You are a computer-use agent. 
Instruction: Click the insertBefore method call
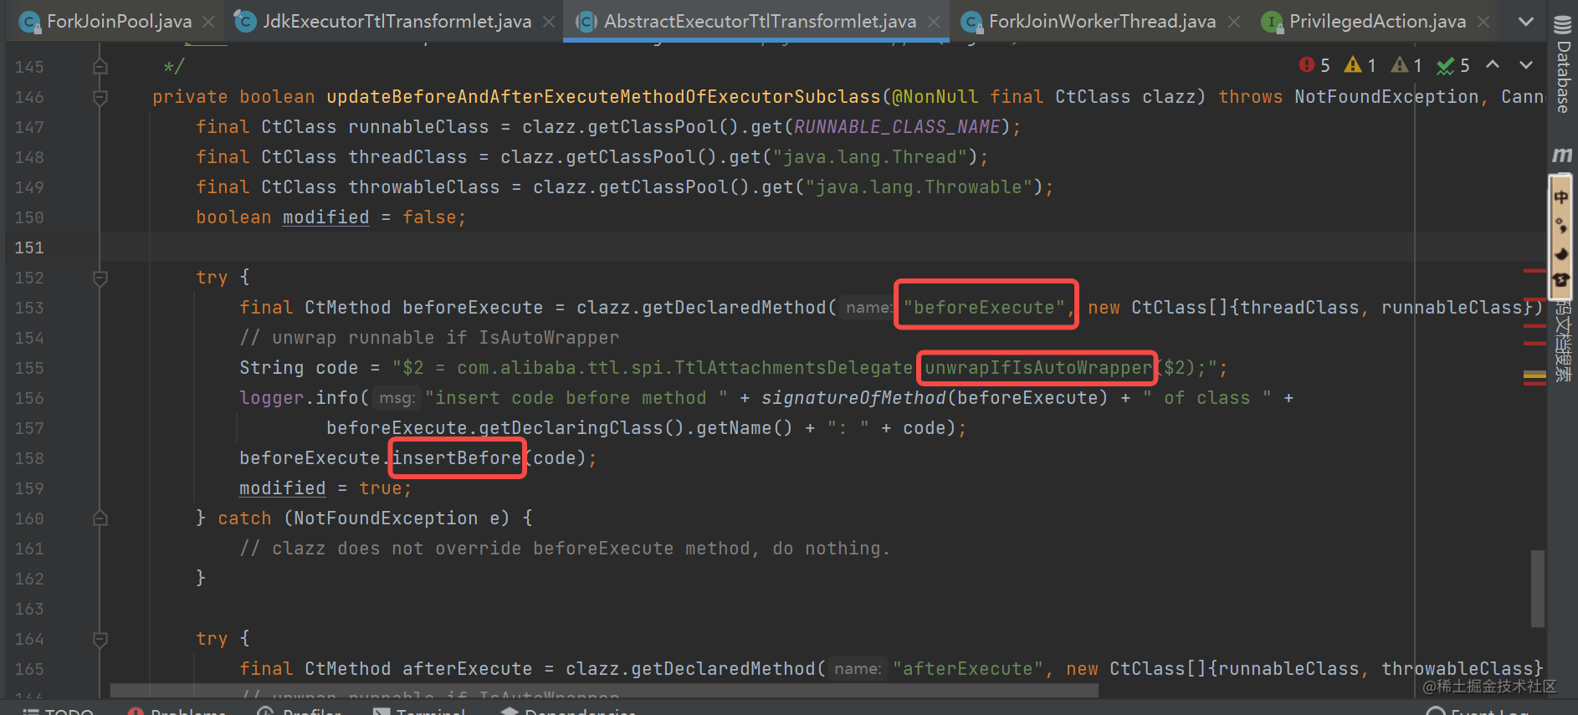click(x=457, y=458)
